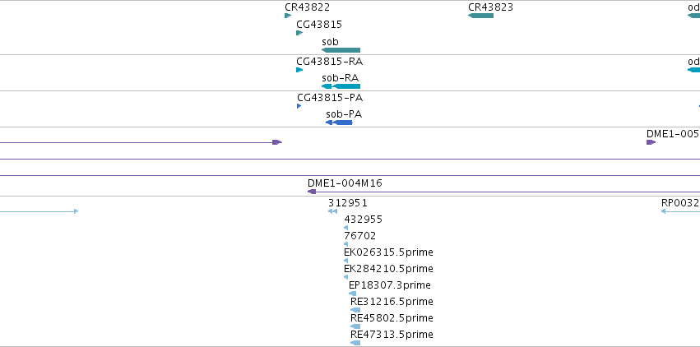Click the RE47313.5prime EST glyph
Image resolution: width=700 pixels, height=347 pixels.
point(355,343)
